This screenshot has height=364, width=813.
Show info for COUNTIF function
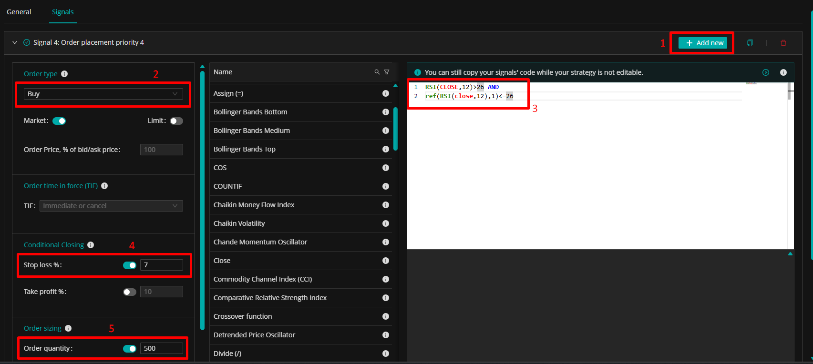[386, 186]
